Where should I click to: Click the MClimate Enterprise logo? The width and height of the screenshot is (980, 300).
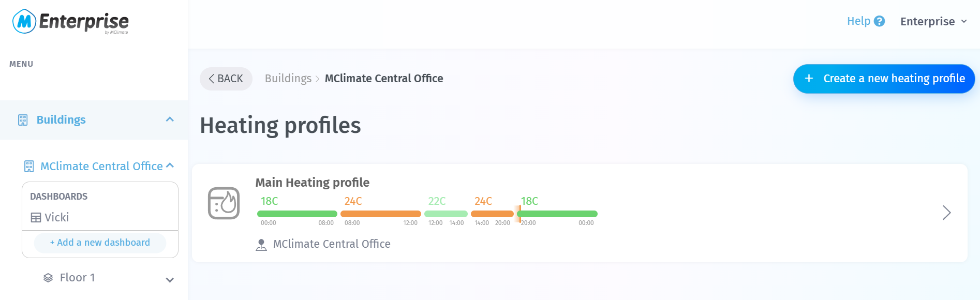pyautogui.click(x=70, y=22)
